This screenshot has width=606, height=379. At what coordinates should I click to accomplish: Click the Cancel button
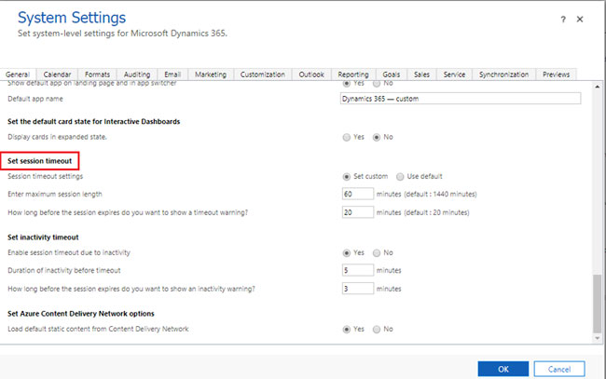pos(559,369)
